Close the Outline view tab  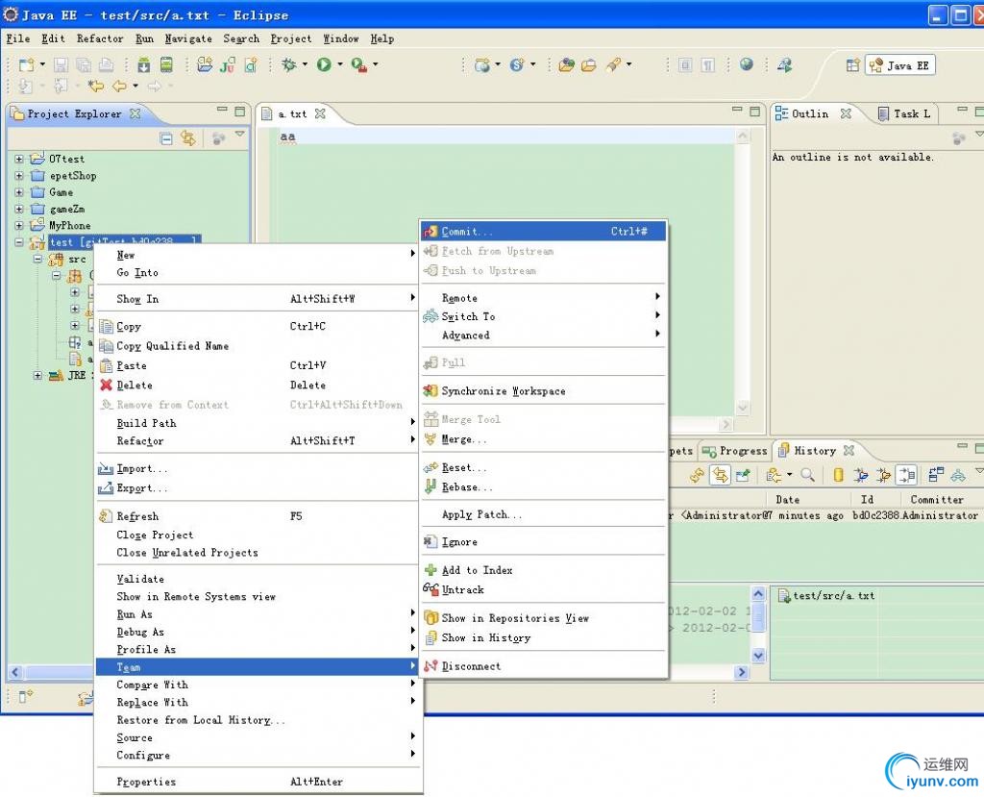pos(846,113)
